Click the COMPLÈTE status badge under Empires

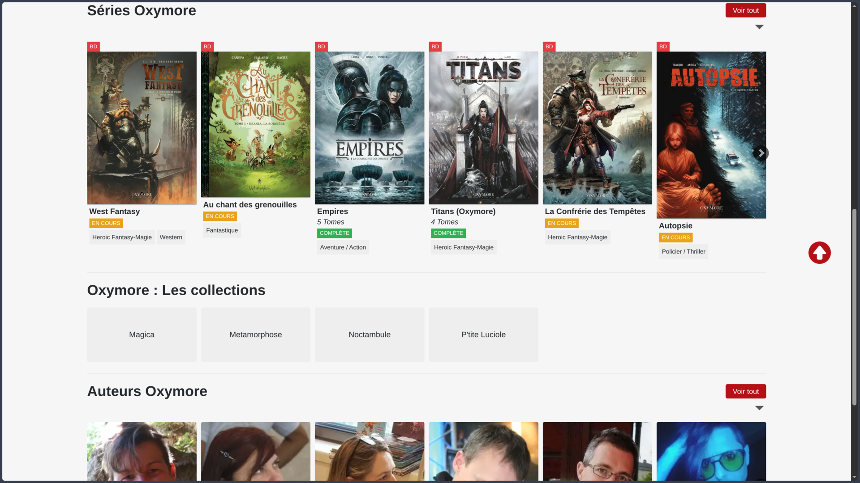334,233
